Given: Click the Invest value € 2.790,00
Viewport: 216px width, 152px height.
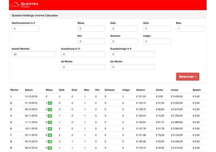Looking at the screenshot, I should pos(177,116).
